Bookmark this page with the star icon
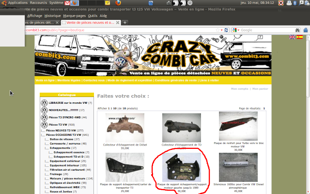310x194 pixels. pos(217,30)
